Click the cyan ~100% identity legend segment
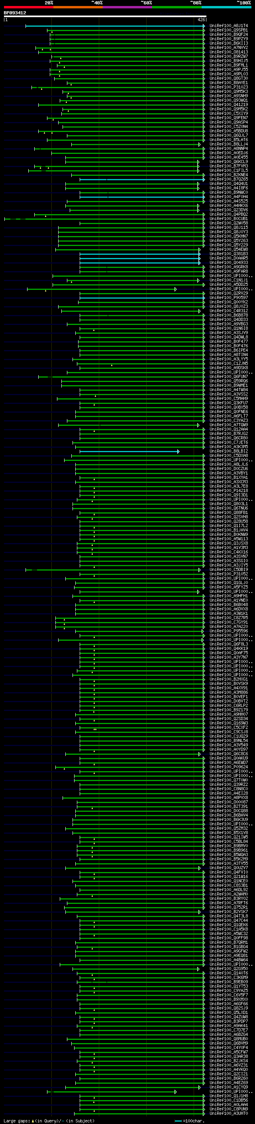The height and width of the screenshot is (1124, 255). [226, 7]
